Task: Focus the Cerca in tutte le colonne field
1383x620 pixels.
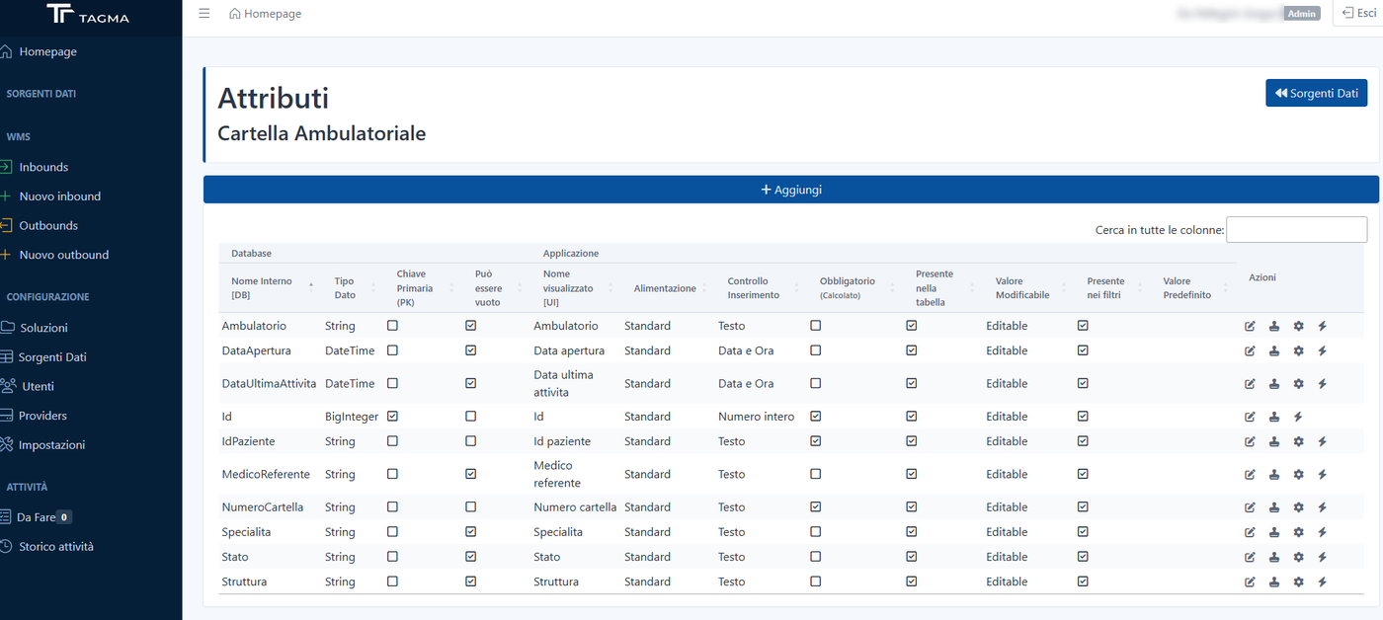Action: tap(1296, 230)
